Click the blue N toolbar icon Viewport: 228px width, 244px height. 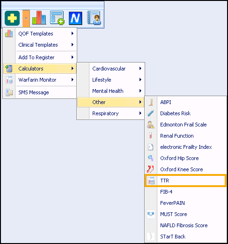coord(75,18)
